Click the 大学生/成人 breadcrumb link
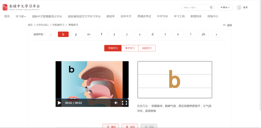The height and width of the screenshot is (128, 261). tap(43, 25)
